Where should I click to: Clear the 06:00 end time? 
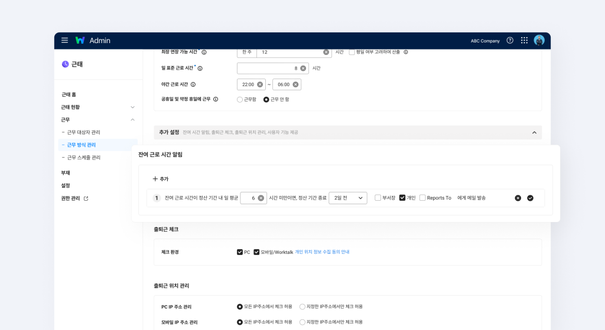(x=295, y=84)
